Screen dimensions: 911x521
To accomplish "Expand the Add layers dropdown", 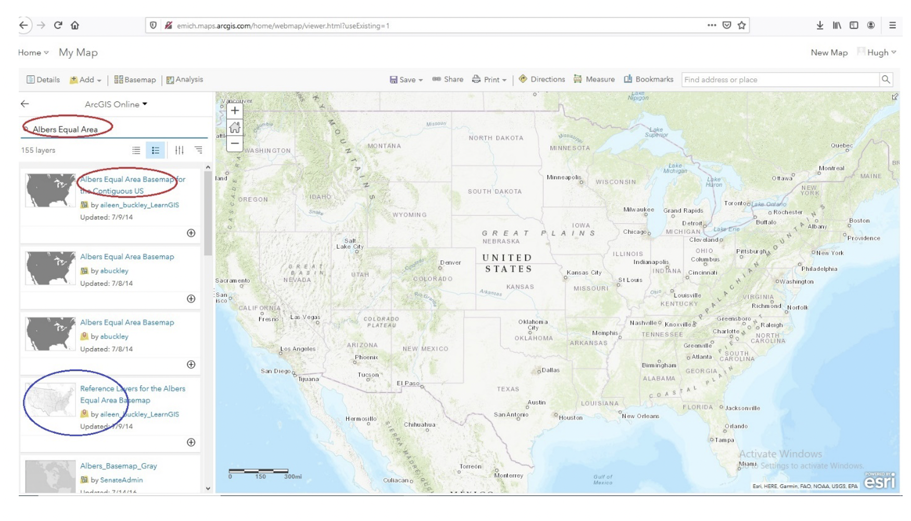I will point(85,80).
